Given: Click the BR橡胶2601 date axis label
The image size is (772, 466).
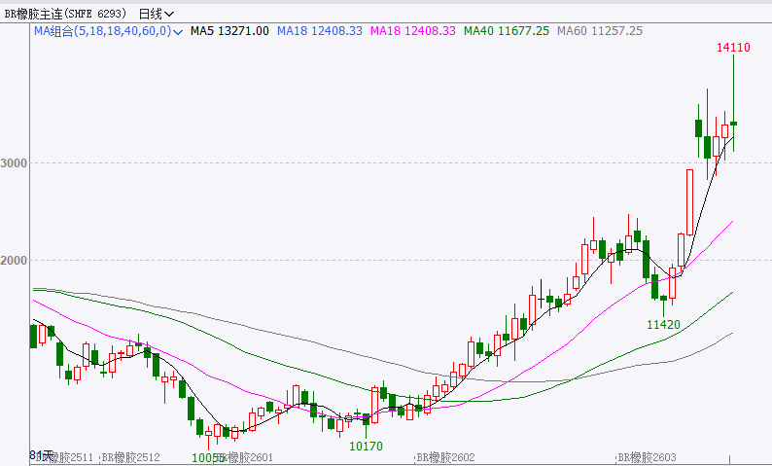Looking at the screenshot, I should coord(247,457).
